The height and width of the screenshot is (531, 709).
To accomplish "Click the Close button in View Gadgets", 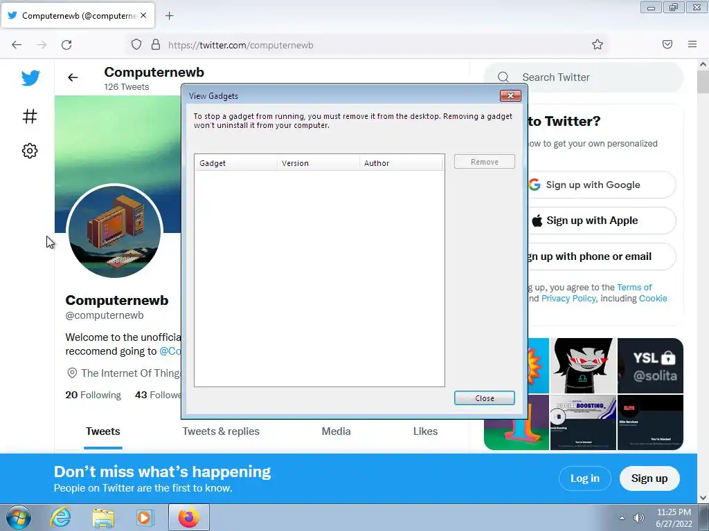I will point(484,398).
